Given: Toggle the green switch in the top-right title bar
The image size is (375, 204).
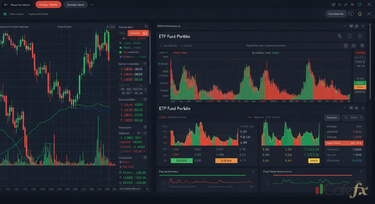Looking at the screenshot, I should click(x=360, y=4).
